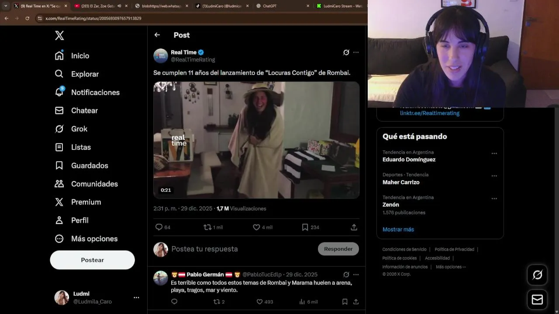Click the Grok icon on Real Time post
559x314 pixels.
click(346, 52)
